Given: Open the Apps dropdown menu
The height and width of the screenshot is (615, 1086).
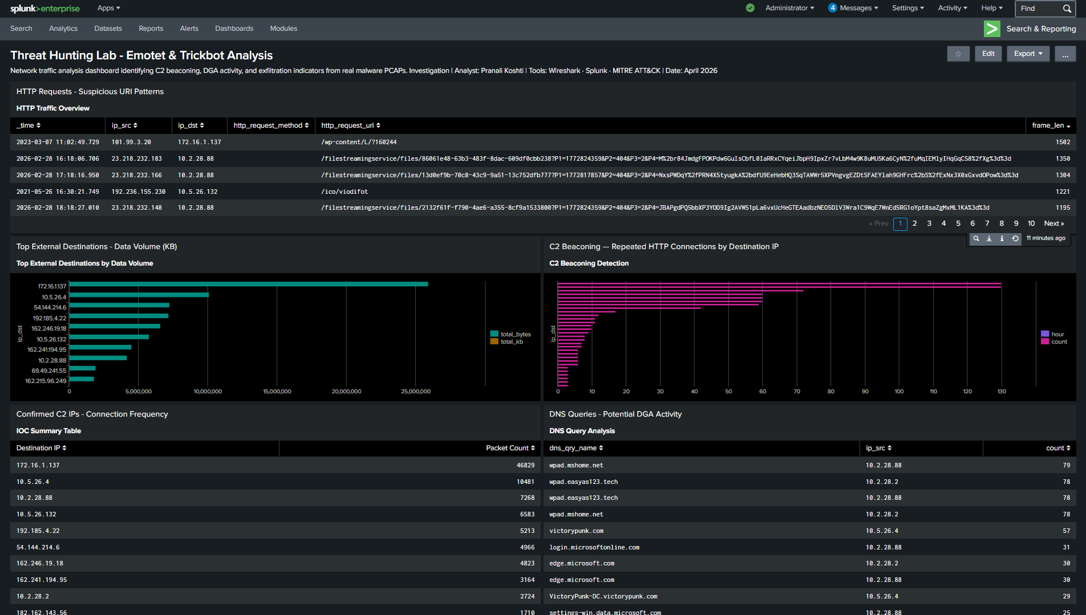Looking at the screenshot, I should click(x=108, y=8).
